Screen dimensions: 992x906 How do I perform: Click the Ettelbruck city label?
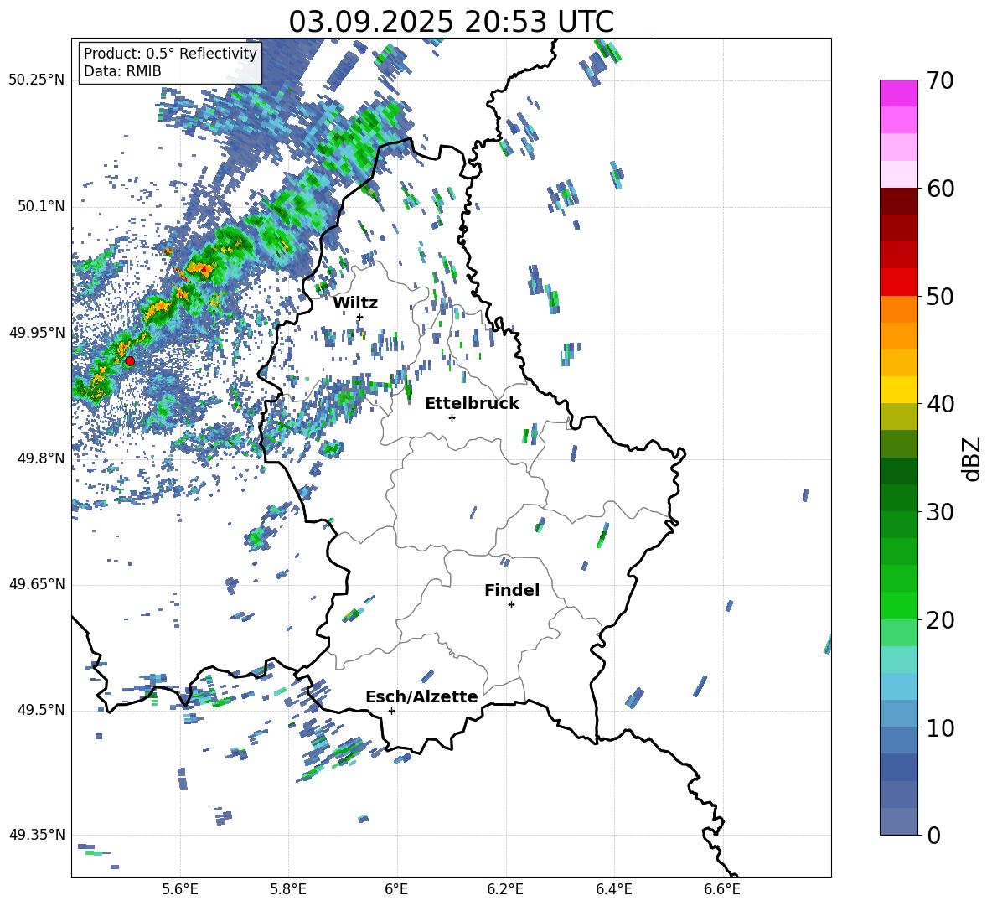click(472, 404)
